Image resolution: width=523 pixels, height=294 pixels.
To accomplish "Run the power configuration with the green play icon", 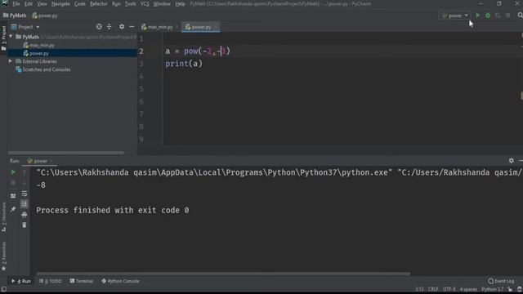I will click(x=477, y=16).
